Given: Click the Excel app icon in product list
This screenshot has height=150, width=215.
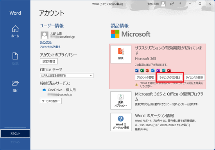Looking at the screenshot, I should (x=142, y=71).
